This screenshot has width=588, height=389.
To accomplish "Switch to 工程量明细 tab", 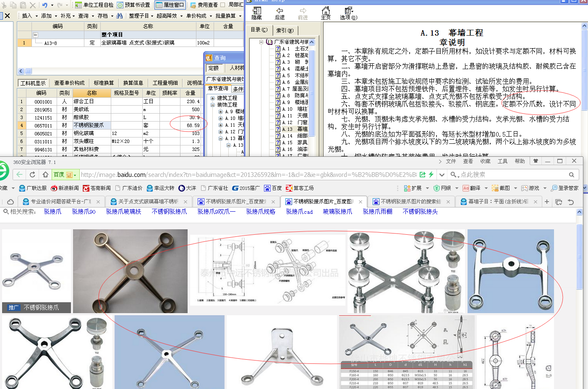I will (165, 83).
